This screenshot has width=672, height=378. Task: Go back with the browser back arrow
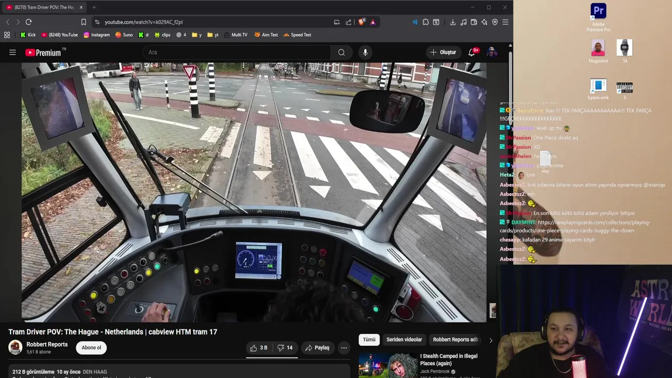[7, 22]
